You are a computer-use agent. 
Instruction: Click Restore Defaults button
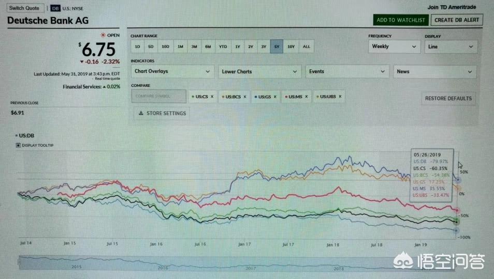(448, 99)
